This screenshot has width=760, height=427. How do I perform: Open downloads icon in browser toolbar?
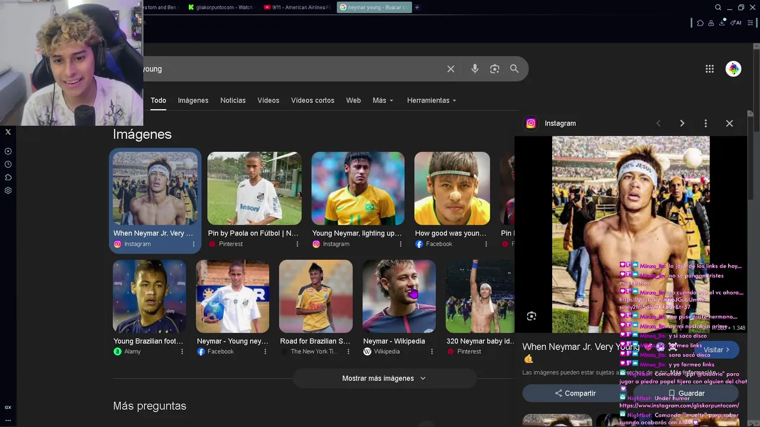tap(722, 23)
